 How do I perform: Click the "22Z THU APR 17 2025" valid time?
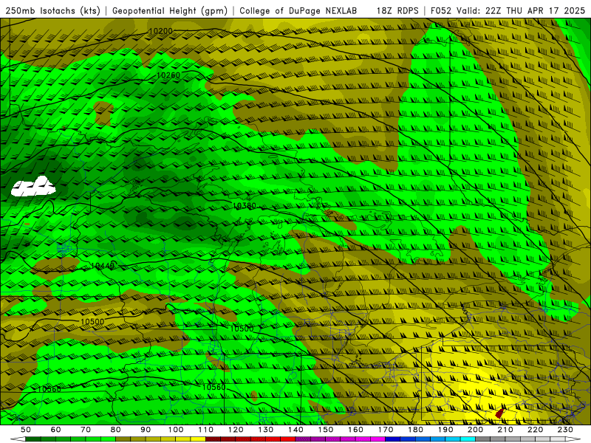tap(535, 11)
